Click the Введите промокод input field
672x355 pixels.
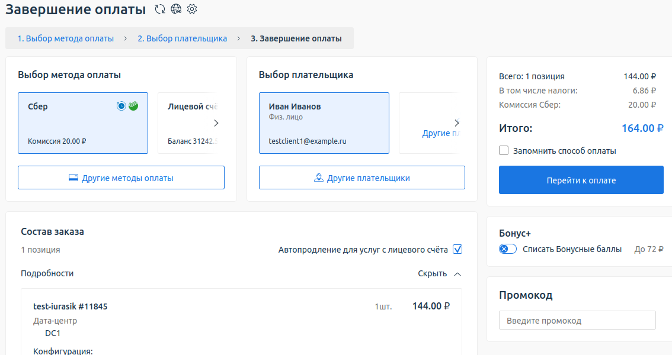tap(577, 321)
